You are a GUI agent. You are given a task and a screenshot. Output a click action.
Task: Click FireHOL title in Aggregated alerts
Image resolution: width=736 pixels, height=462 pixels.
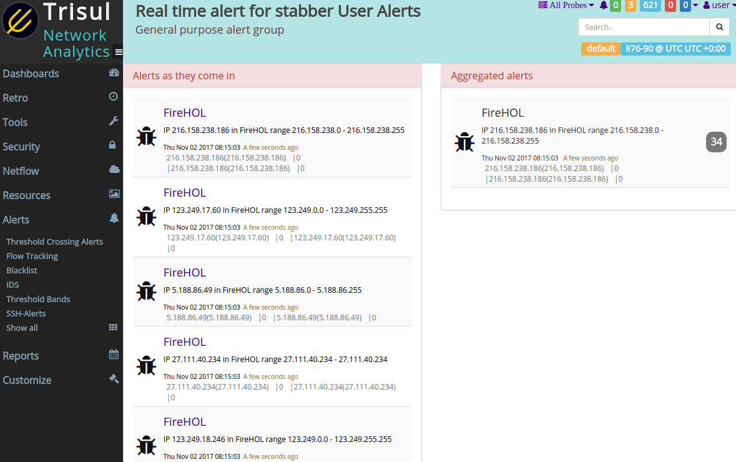pos(503,112)
